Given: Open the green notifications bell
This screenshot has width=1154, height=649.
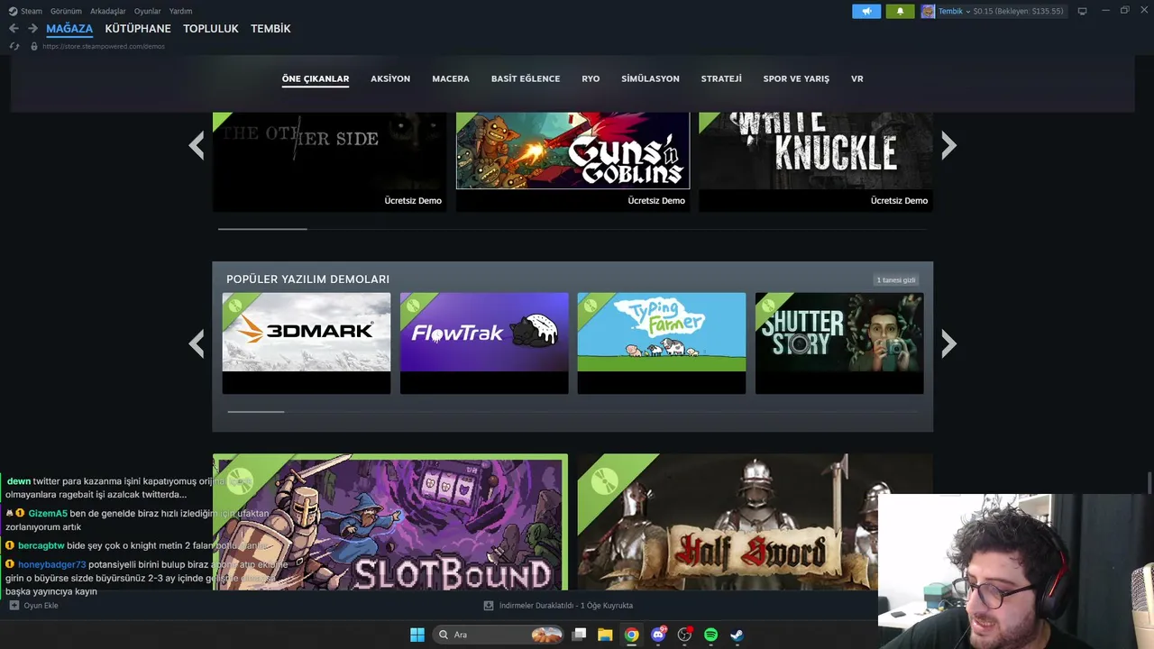Looking at the screenshot, I should click(900, 11).
